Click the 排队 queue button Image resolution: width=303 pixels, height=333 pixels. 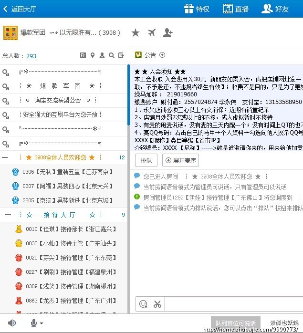tap(146, 160)
